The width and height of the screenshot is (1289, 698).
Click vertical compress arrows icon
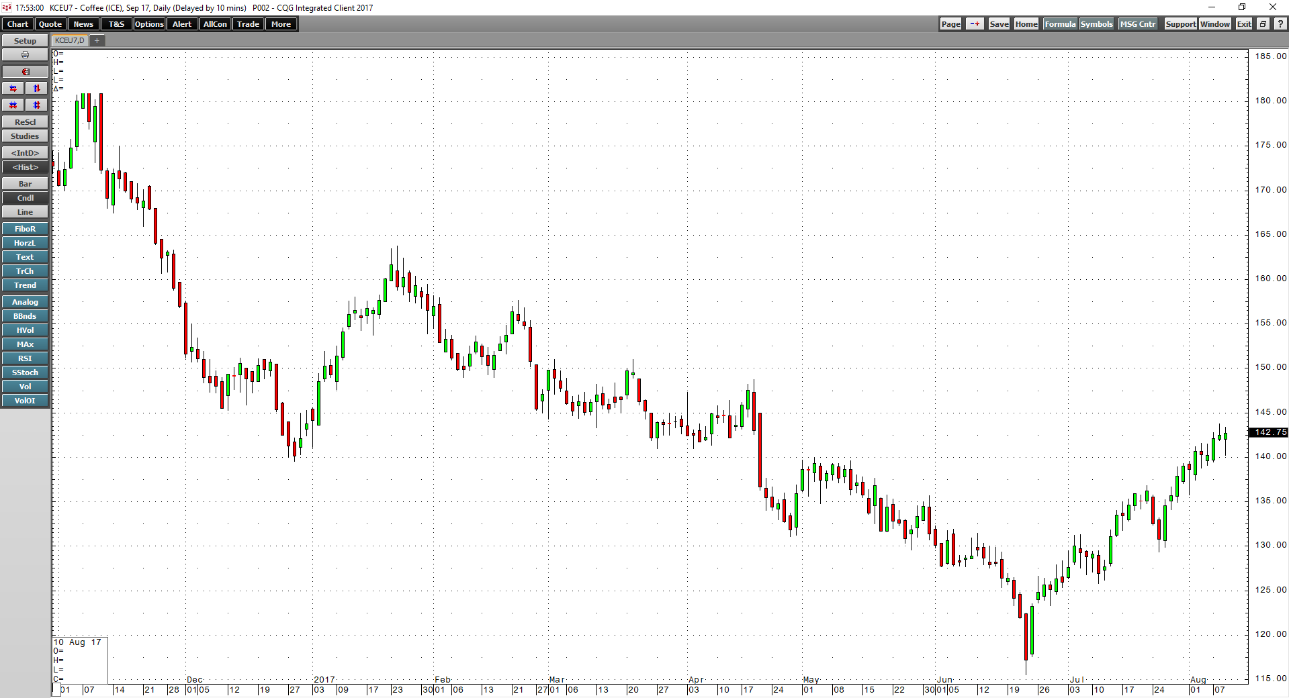pyautogui.click(x=37, y=105)
